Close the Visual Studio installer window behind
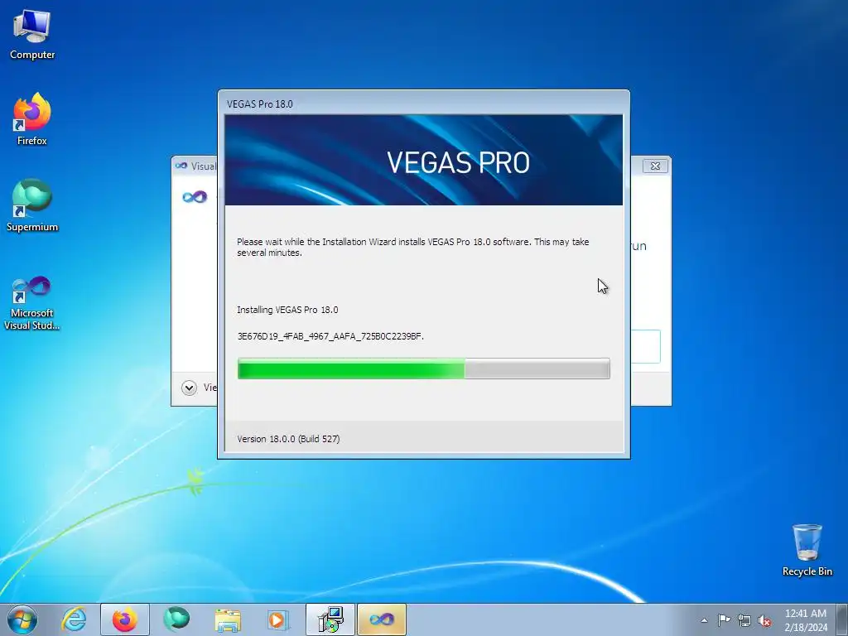 click(656, 166)
